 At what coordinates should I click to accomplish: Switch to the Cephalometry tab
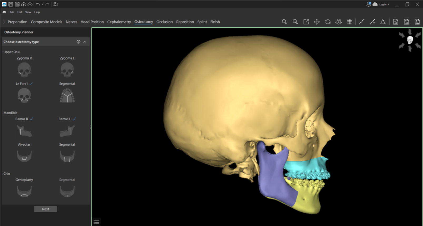coord(119,22)
